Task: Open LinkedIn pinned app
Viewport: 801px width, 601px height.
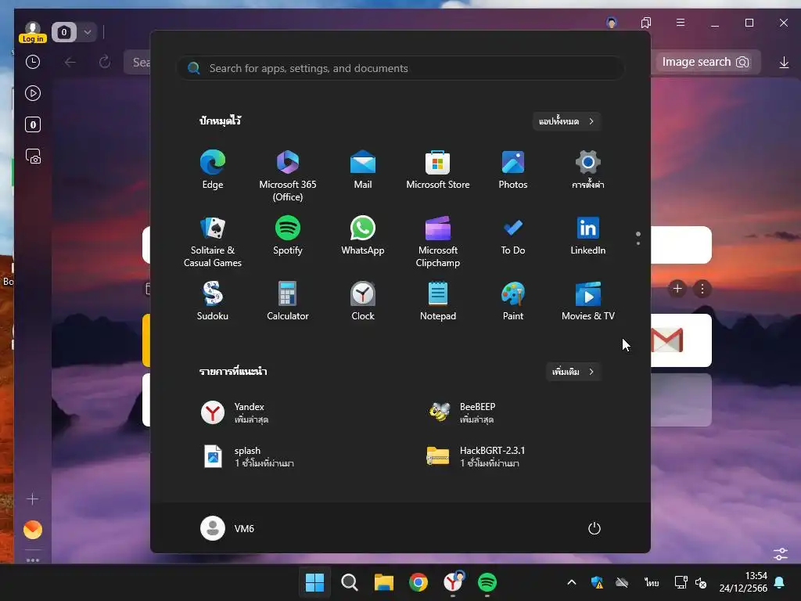Action: coord(588,236)
